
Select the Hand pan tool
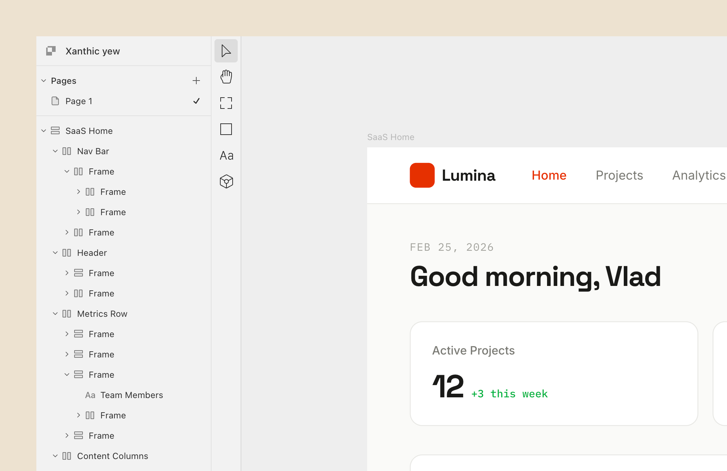coord(226,77)
